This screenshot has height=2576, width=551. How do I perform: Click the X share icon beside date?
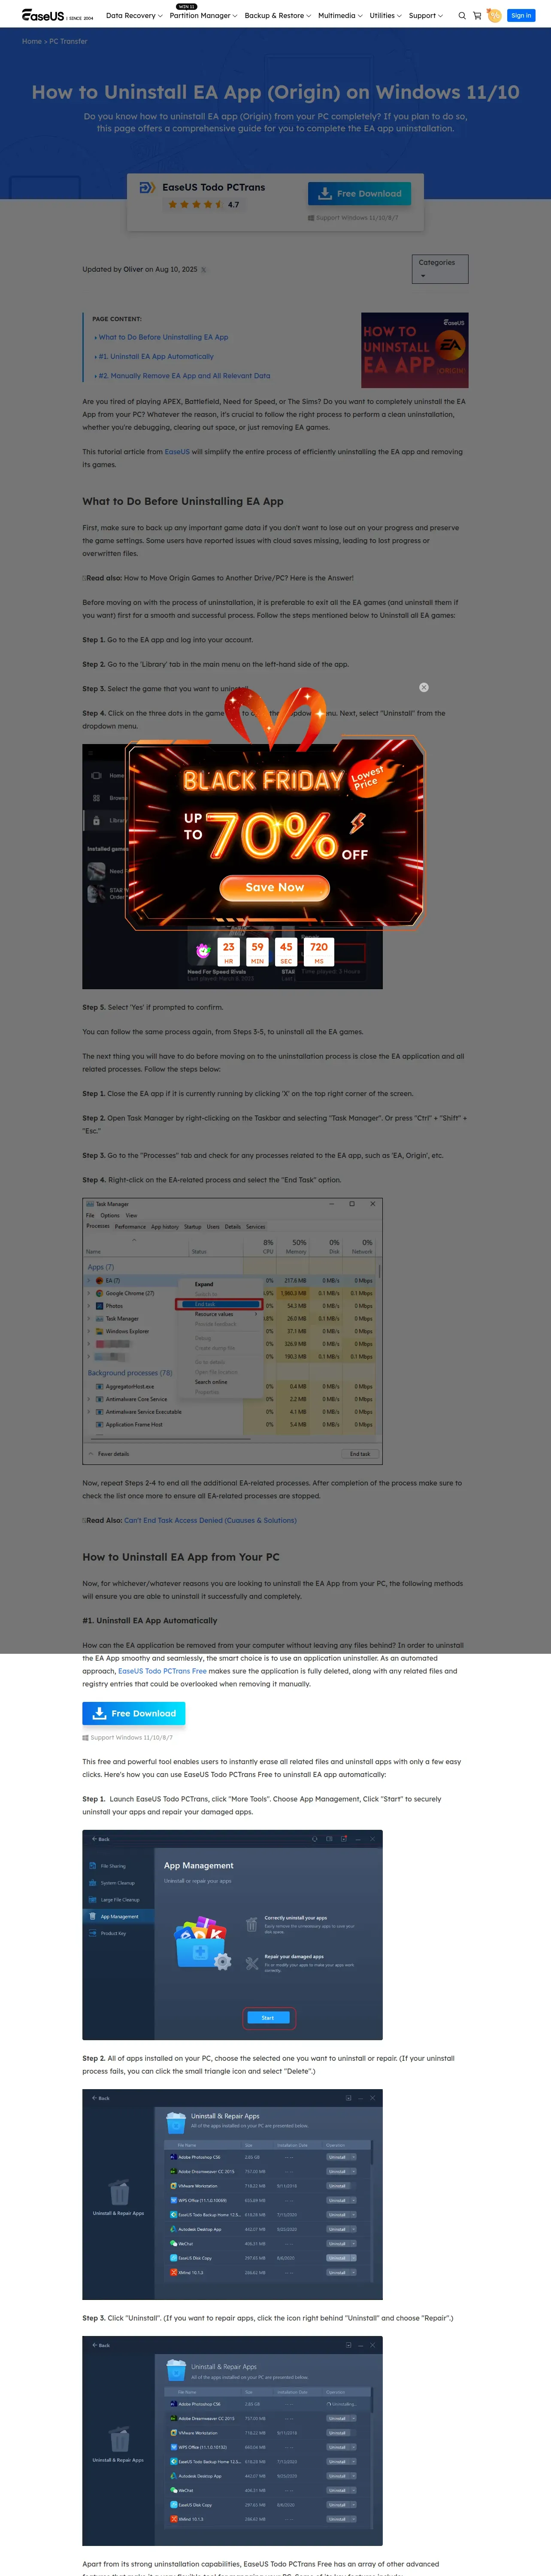204,270
